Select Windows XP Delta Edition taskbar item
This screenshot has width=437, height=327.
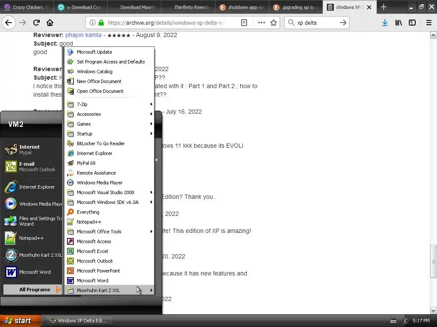(79, 321)
